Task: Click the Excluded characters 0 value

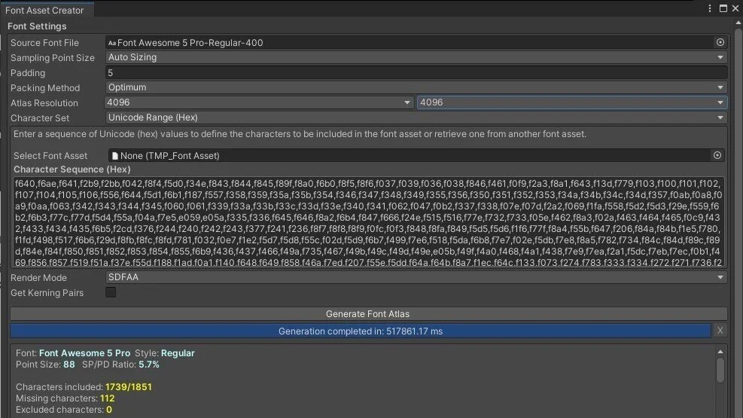Action: tap(109, 410)
